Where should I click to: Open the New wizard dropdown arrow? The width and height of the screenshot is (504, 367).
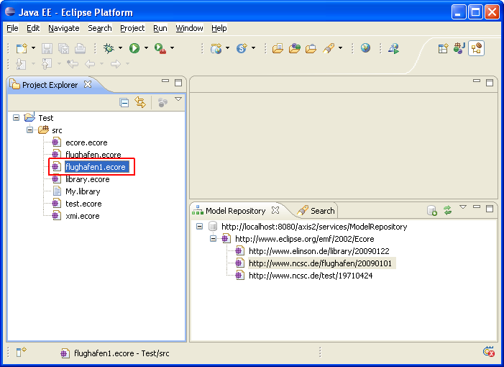[33, 48]
